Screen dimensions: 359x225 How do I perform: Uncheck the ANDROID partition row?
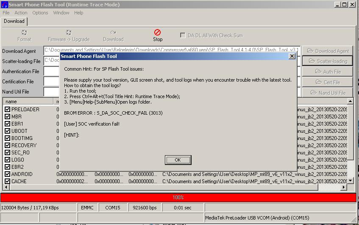pyautogui.click(x=7, y=174)
